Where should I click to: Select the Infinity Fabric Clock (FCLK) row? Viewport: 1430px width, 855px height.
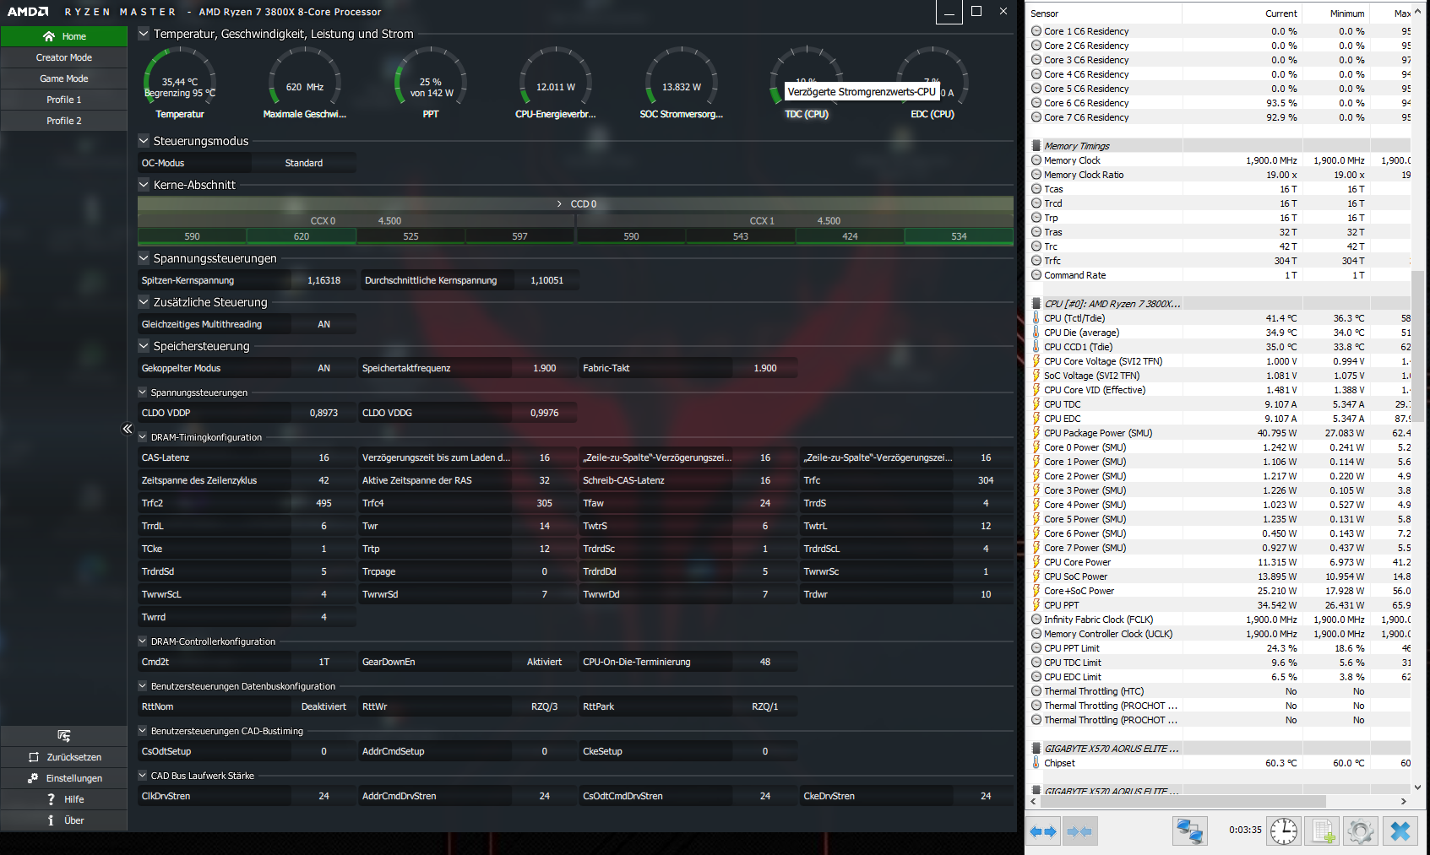pyautogui.click(x=1220, y=620)
